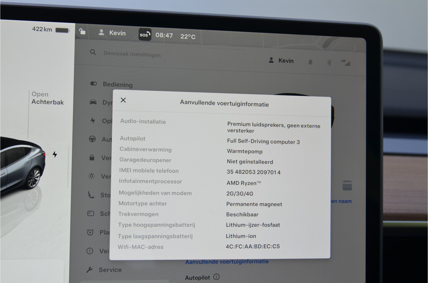Screen dimensions: 428x283
Task: Click the search magnifier icon
Action: (x=93, y=52)
